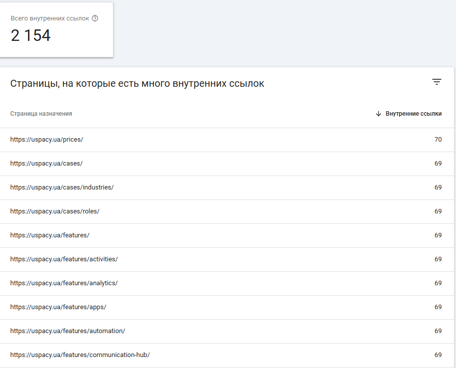Open the uspacy.ua/features/apps/ row
This screenshot has height=368, width=456.
pyautogui.click(x=227, y=307)
